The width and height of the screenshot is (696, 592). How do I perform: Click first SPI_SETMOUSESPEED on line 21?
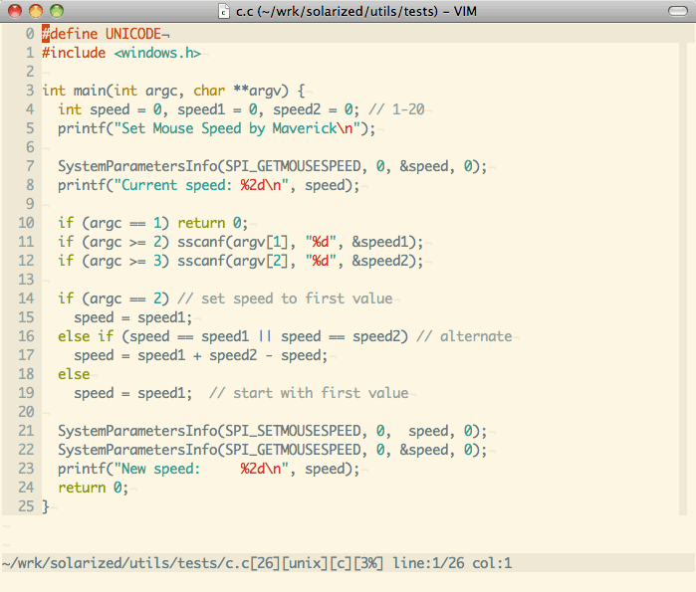pos(298,431)
